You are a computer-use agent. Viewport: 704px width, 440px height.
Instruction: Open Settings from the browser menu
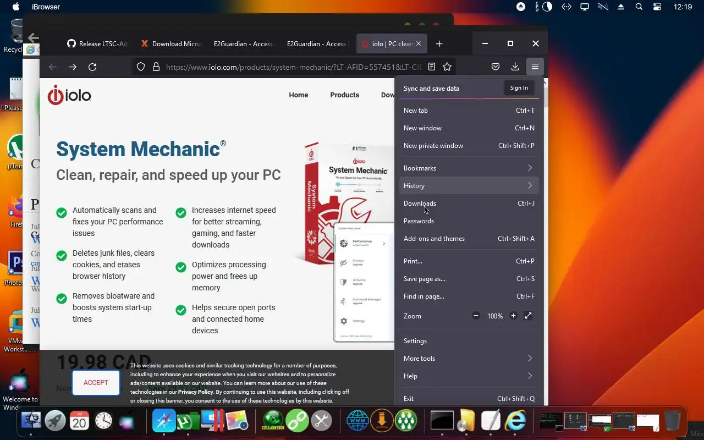coord(469,341)
